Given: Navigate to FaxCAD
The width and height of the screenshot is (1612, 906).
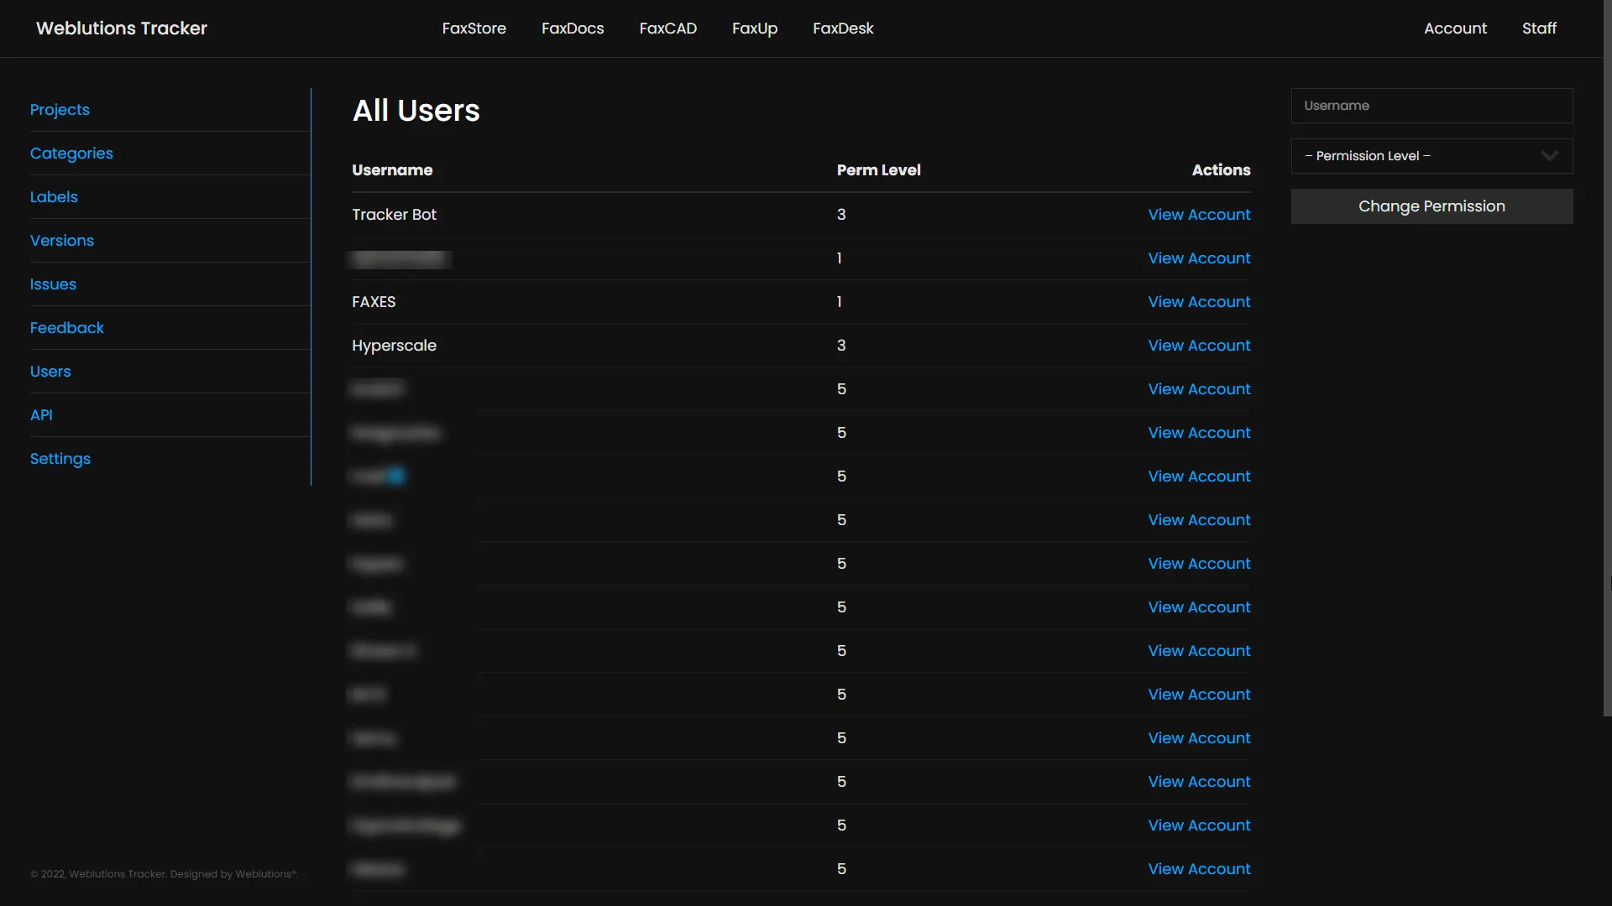Looking at the screenshot, I should [x=667, y=28].
